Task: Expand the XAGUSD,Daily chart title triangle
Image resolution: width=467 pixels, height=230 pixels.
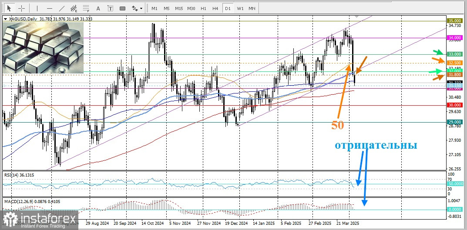Action: [x=5, y=19]
